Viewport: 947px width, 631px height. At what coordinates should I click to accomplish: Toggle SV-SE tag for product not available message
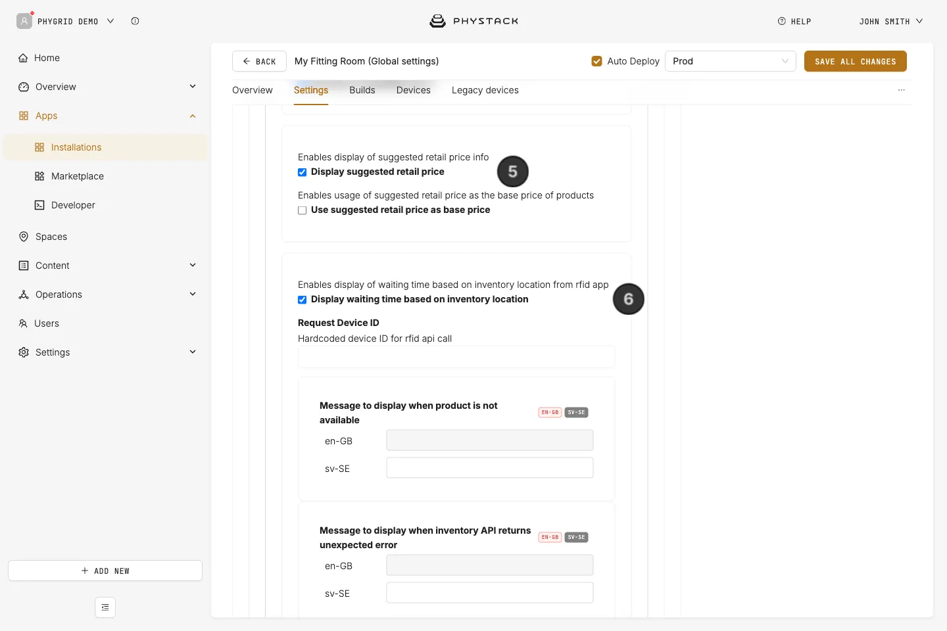[576, 413]
